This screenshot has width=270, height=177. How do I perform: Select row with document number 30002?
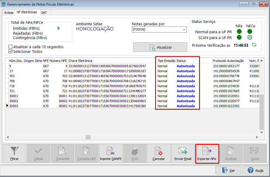tap(133, 101)
